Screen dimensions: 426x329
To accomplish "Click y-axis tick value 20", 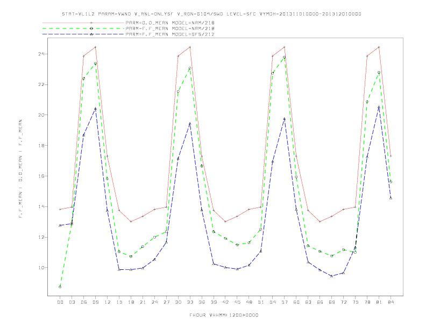I will pyautogui.click(x=41, y=115).
